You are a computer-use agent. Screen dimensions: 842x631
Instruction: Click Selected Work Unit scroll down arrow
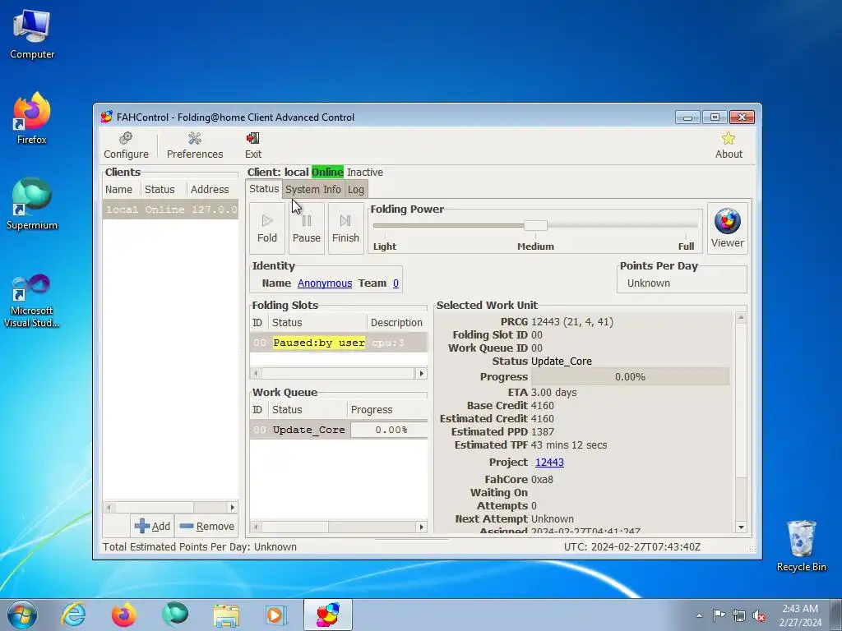pyautogui.click(x=741, y=527)
